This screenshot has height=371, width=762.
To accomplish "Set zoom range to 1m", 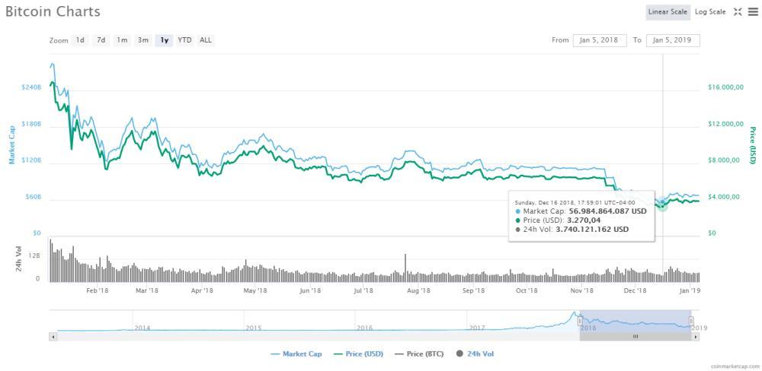I will click(x=122, y=40).
